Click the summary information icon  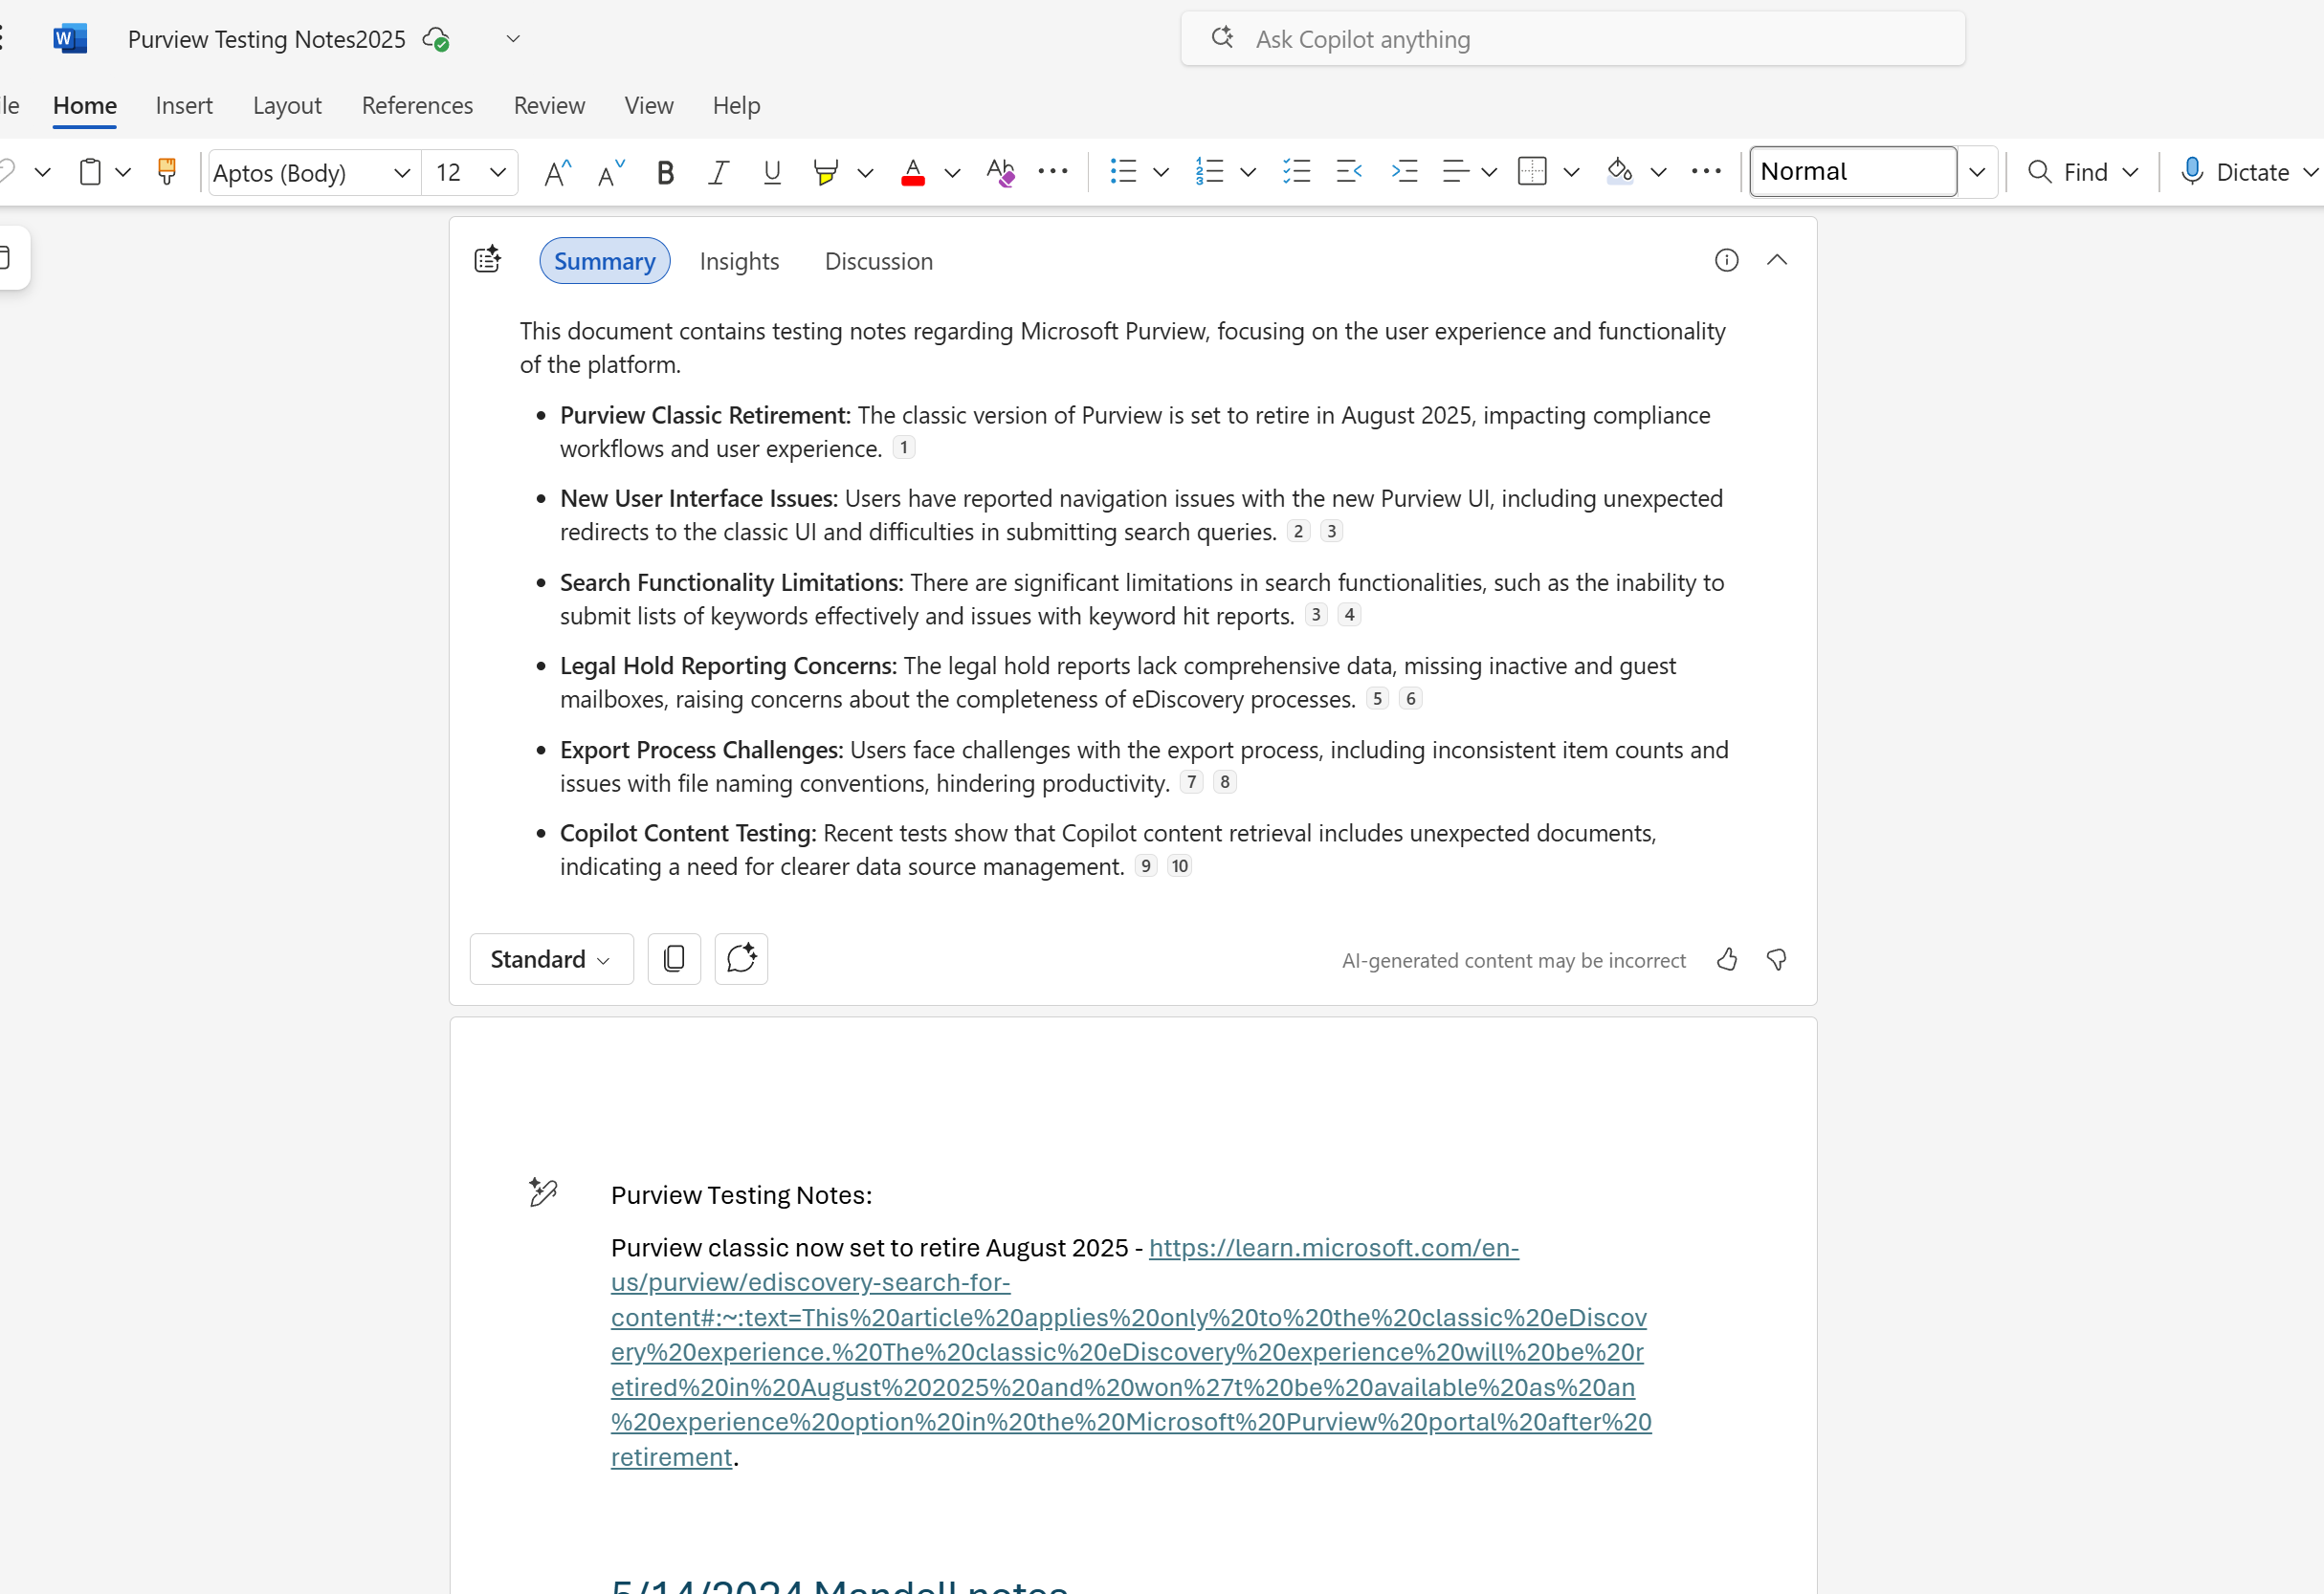coord(1727,260)
